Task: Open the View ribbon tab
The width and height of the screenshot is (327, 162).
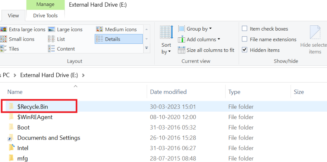Action: click(13, 15)
